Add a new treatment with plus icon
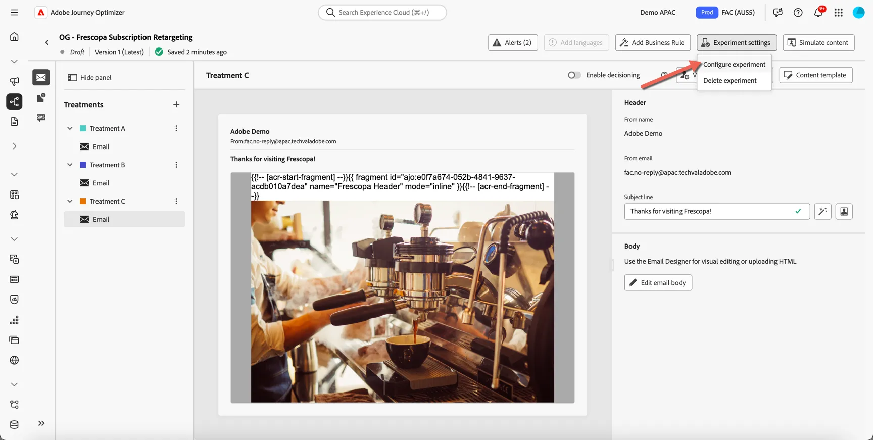 (176, 104)
